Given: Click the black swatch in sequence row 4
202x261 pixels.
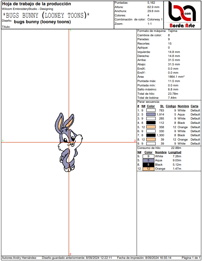Looking at the screenshot, I should tap(151, 123).
